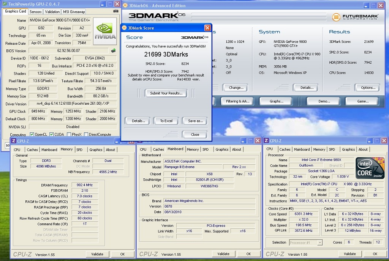Toggle the OpenCL checkbox
Screen dimensions: 389x261
pyautogui.click(x=32, y=134)
